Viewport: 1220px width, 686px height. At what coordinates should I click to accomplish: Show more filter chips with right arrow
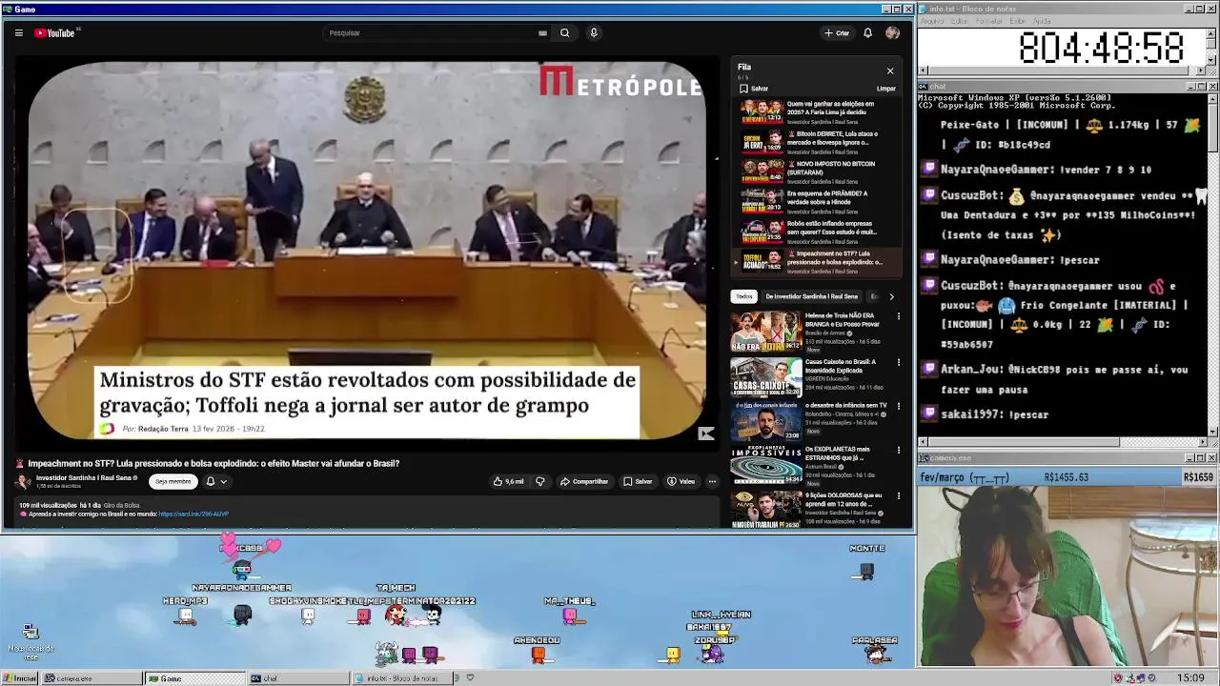[891, 296]
